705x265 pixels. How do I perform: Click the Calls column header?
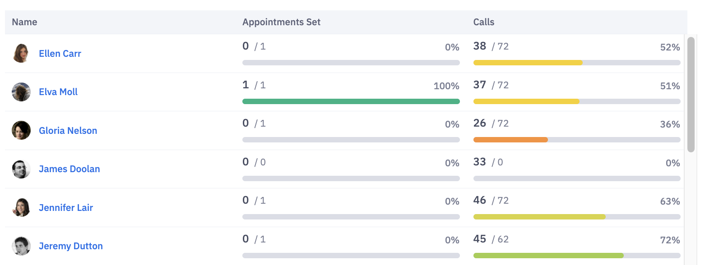tap(483, 22)
